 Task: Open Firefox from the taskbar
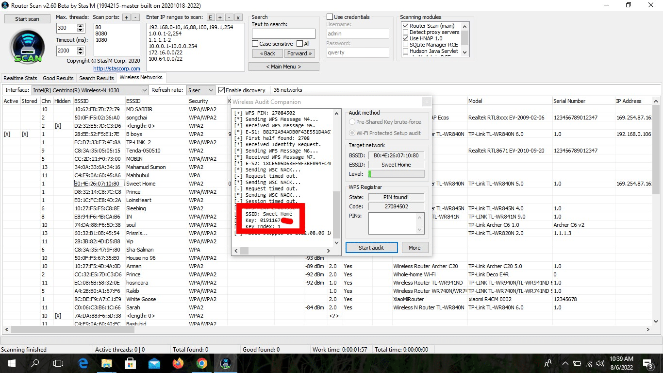[x=178, y=363]
